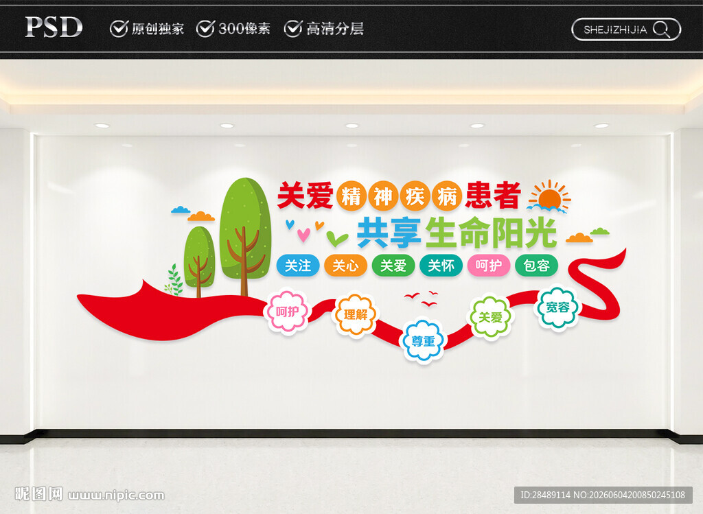The image size is (703, 514).
Task: Click the red 患者 title text
Action: pos(493,196)
